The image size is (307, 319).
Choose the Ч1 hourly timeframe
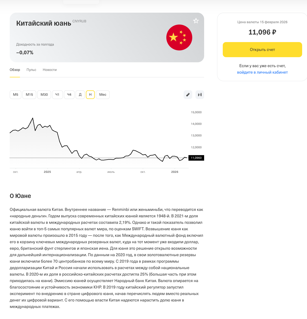(x=57, y=95)
